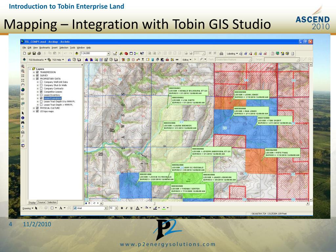Open the Editor Toolbar icon
The image size is (336, 252).
point(115,53)
